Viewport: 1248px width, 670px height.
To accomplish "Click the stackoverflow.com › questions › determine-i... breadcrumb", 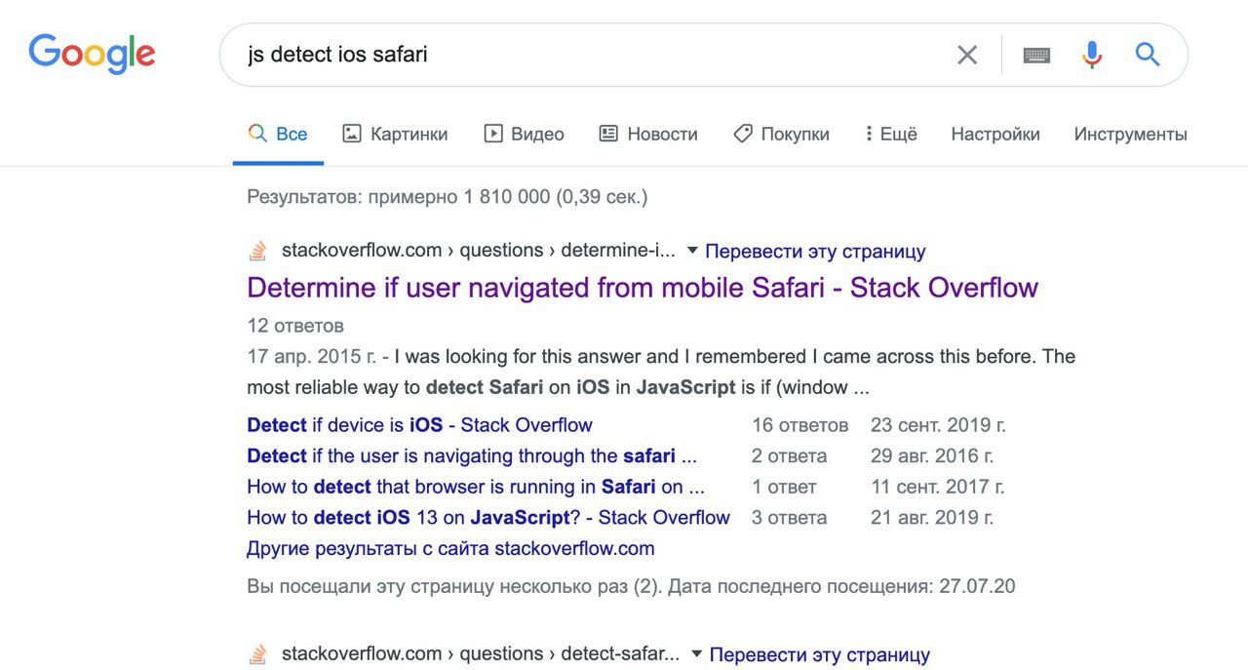I will point(478,251).
